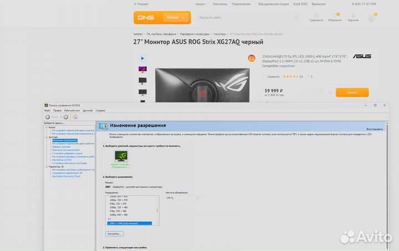Click the Настройка... button below resolution list
The height and width of the screenshot is (251, 399).
(x=114, y=234)
